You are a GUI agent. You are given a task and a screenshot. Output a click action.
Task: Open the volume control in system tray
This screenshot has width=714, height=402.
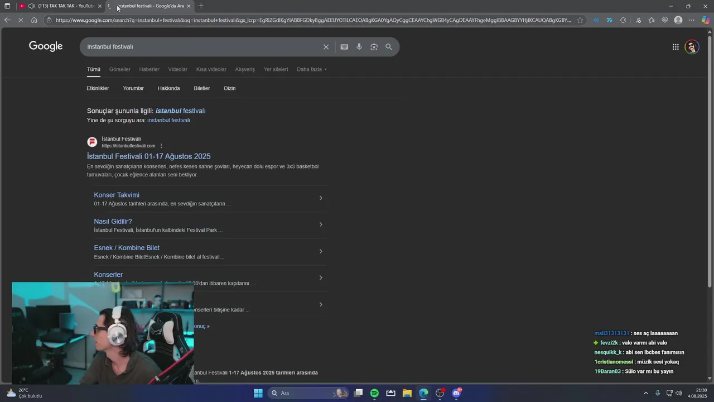[679, 393]
